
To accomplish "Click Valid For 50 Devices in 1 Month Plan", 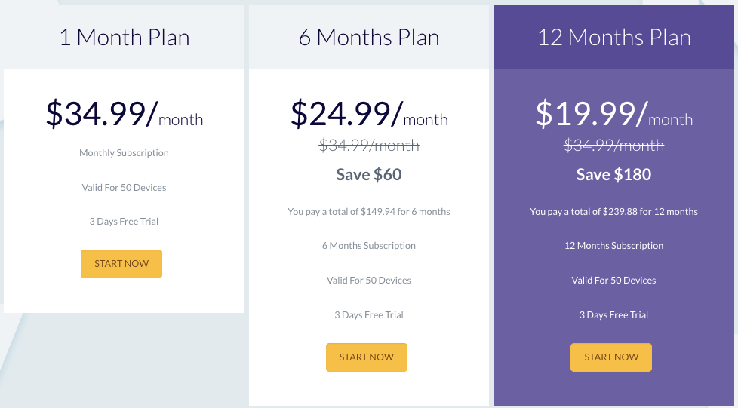I will (124, 188).
